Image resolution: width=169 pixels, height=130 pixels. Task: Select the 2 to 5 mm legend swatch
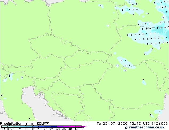[x=23, y=127]
